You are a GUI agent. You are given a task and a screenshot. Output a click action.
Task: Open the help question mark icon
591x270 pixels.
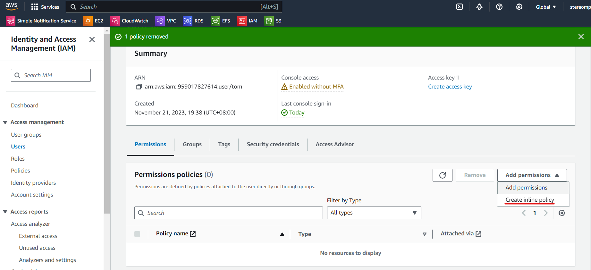(499, 7)
